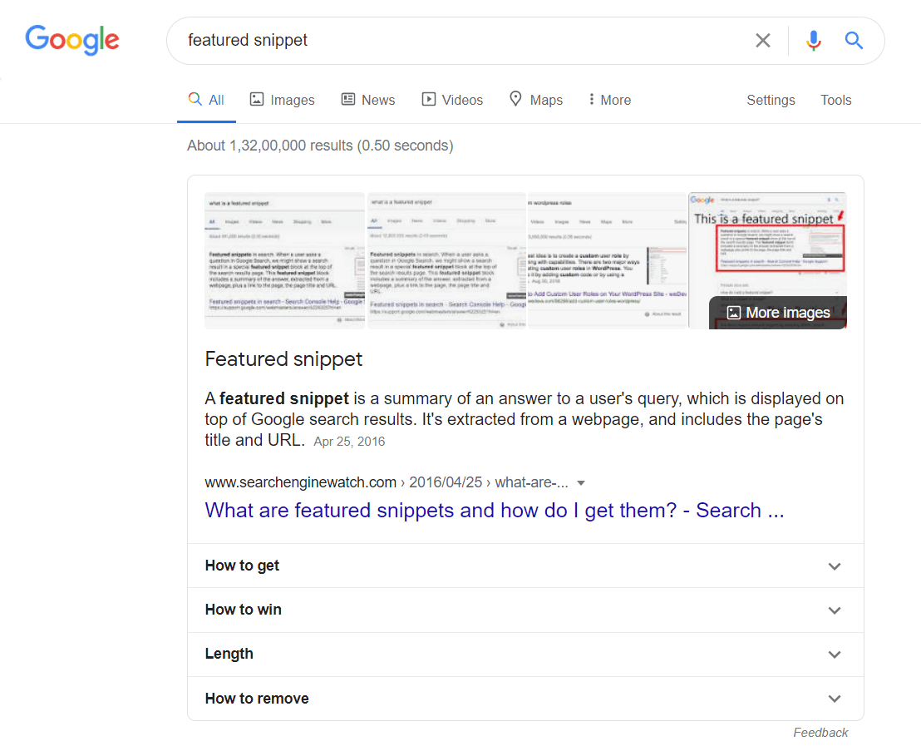Open search Tools
The image size is (921, 751).
click(x=836, y=100)
